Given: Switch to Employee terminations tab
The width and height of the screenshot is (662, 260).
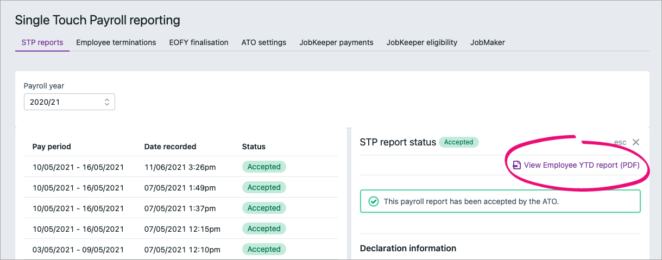Looking at the screenshot, I should [x=116, y=42].
